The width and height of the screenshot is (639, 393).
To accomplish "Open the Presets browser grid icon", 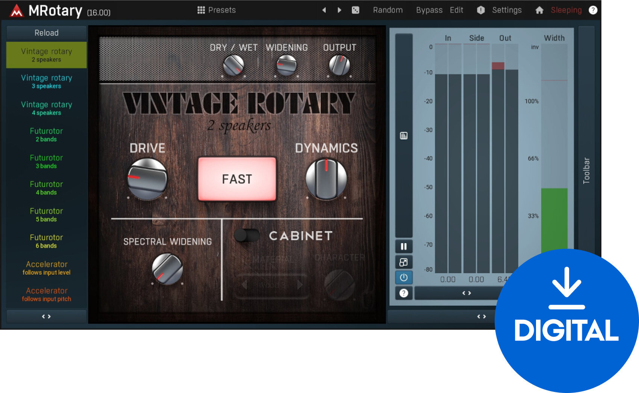I will coord(202,10).
